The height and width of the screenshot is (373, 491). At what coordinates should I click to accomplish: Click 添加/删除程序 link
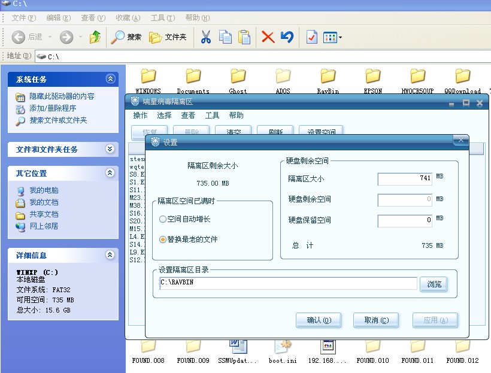click(x=53, y=108)
